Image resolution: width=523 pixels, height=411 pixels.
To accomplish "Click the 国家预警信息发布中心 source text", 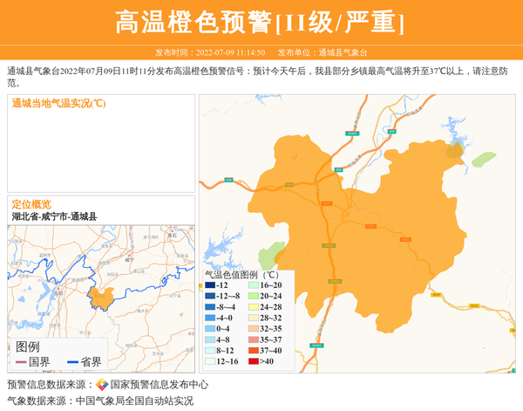I will (160, 385).
